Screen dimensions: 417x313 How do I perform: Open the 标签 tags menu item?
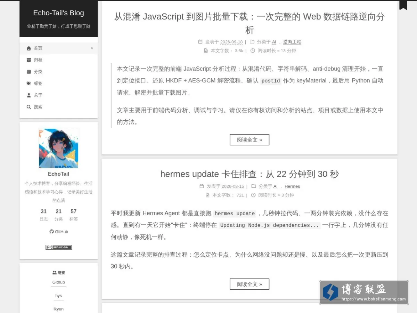tap(58, 83)
